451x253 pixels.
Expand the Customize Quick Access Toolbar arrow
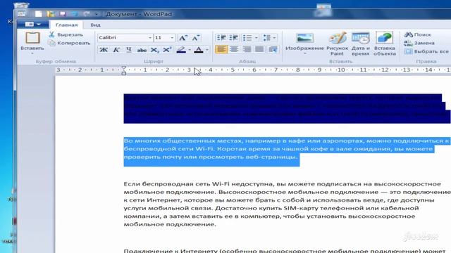click(x=97, y=14)
